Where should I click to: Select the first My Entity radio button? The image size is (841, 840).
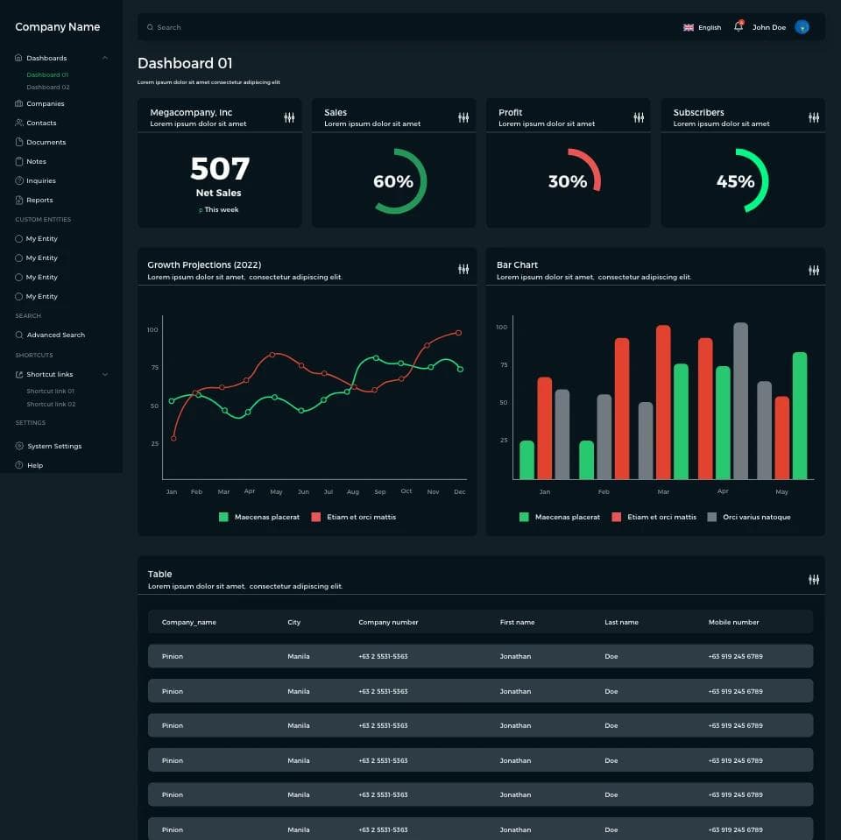(18, 238)
